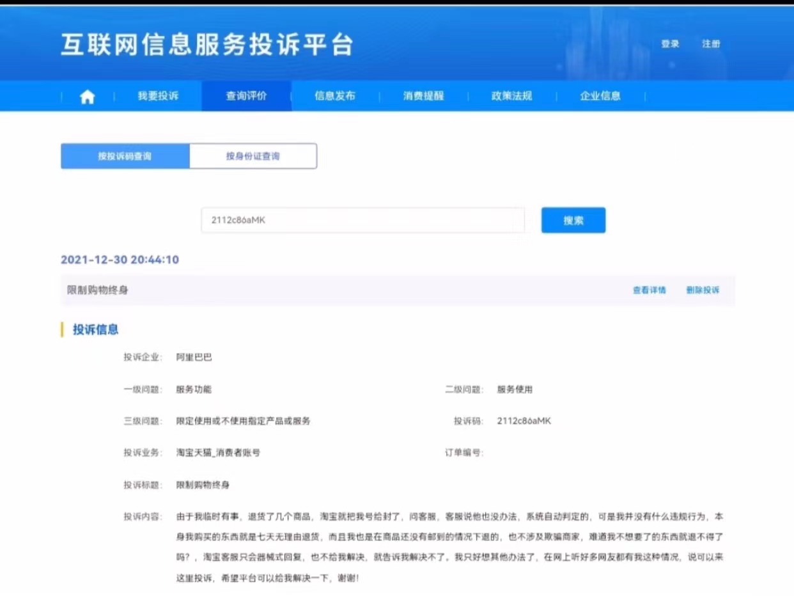Open 查看详情 for the complaint
This screenshot has width=794, height=596.
click(649, 290)
